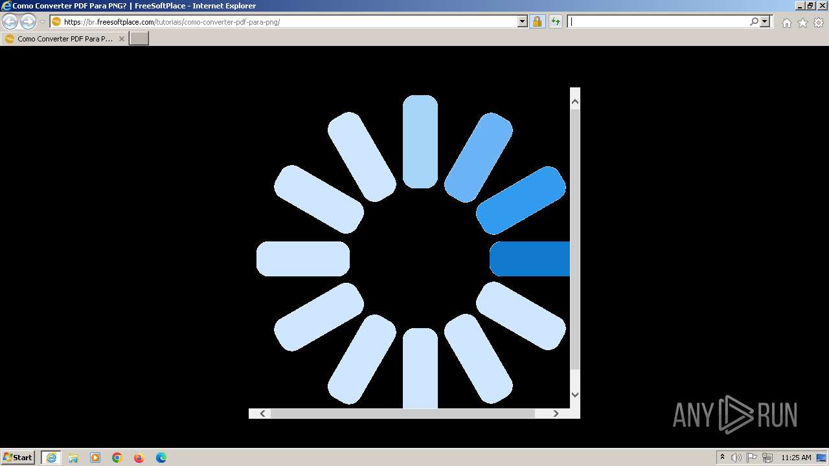This screenshot has width=829, height=466.
Task: Run search with the magnifier icon
Action: tap(755, 22)
